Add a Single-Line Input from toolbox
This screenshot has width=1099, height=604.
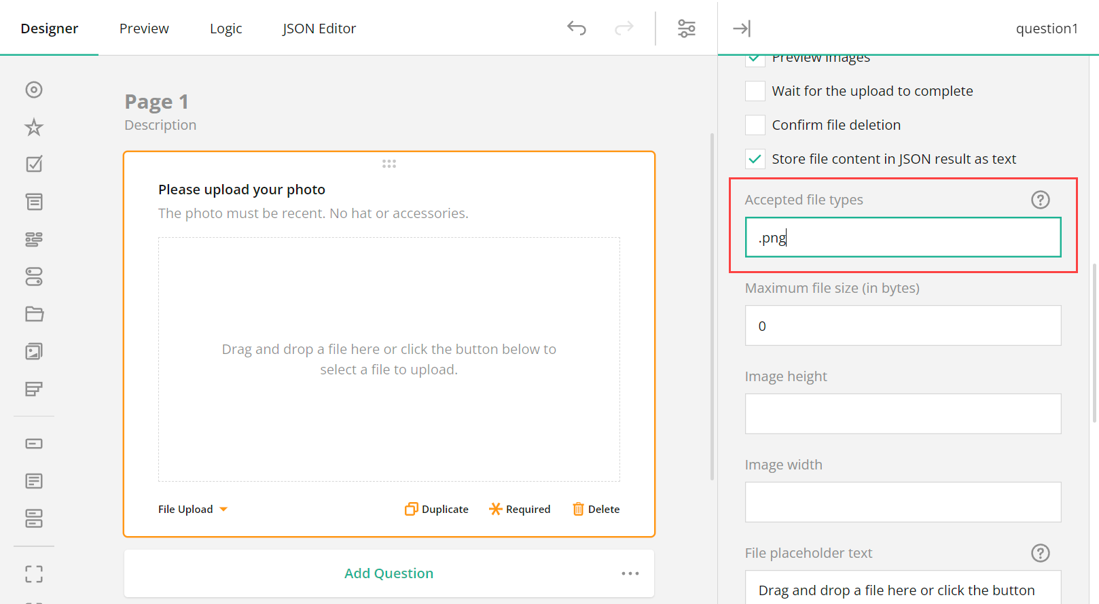pos(34,444)
